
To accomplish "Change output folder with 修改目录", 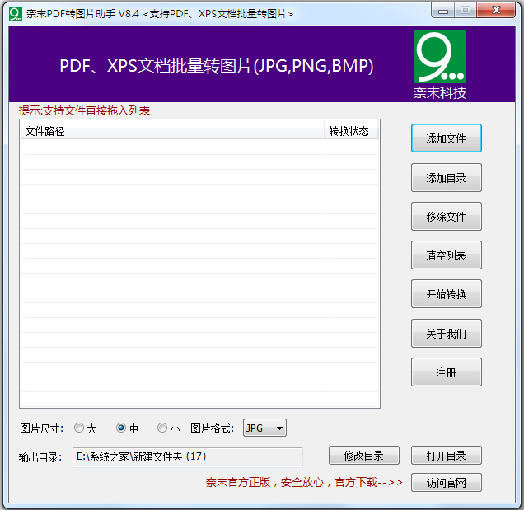I will coord(364,455).
